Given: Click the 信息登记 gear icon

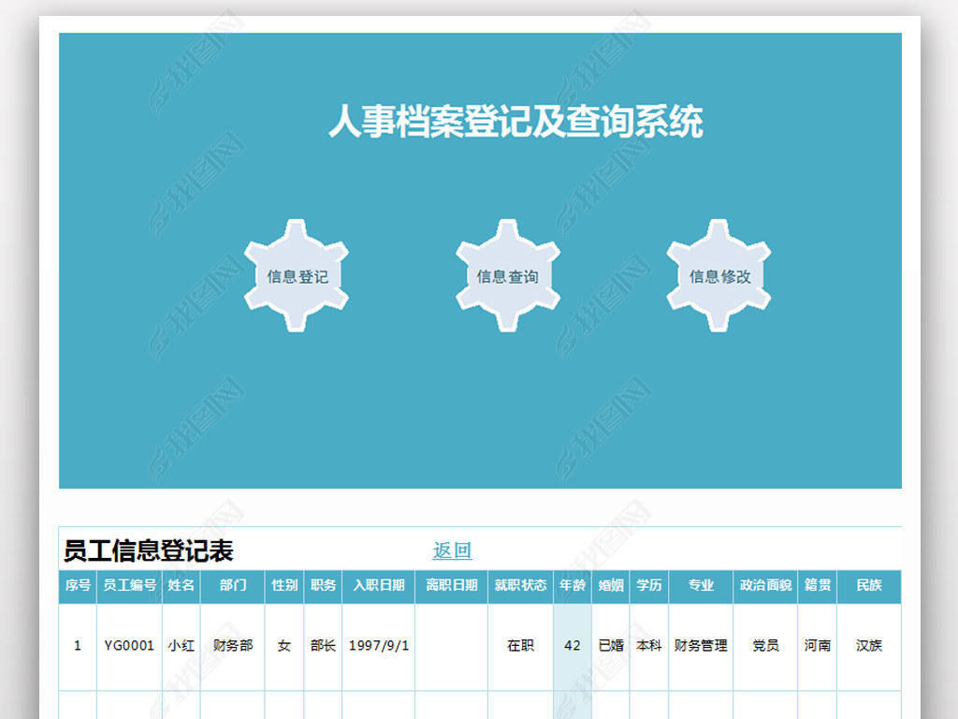Looking at the screenshot, I should click(297, 276).
